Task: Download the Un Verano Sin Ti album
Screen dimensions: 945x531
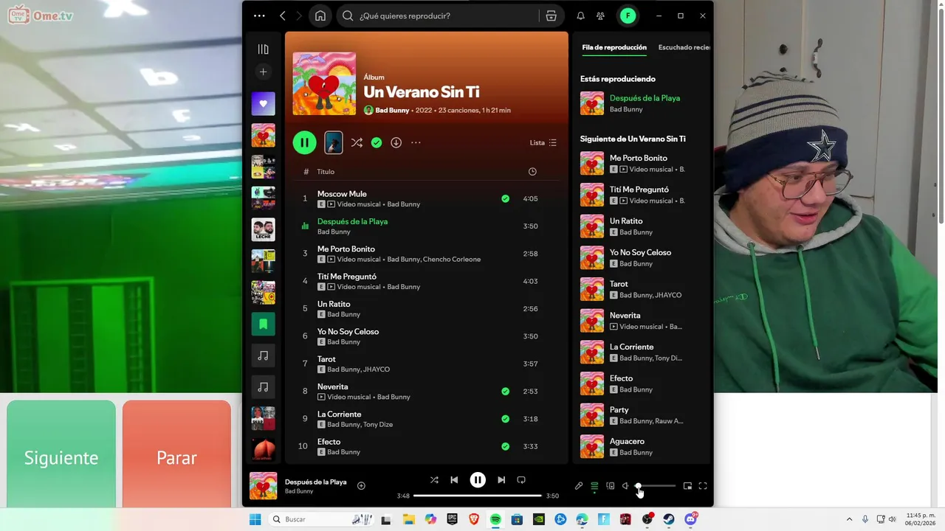Action: [396, 142]
